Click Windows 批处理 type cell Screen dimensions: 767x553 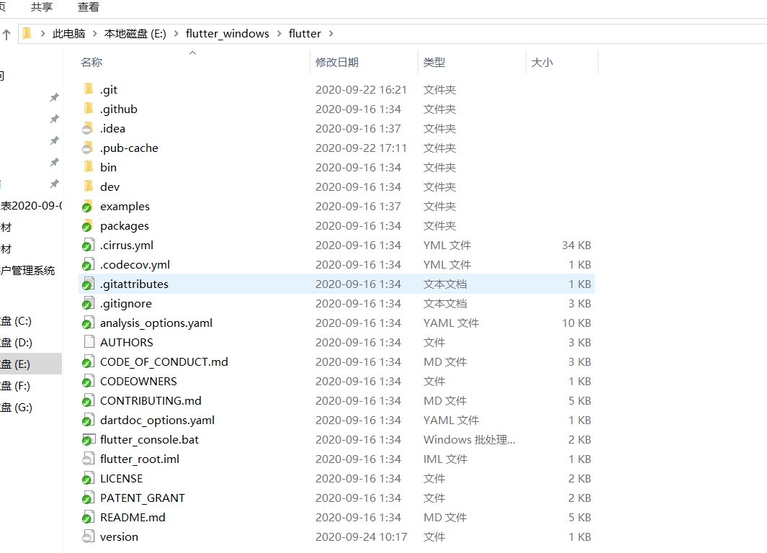[469, 439]
